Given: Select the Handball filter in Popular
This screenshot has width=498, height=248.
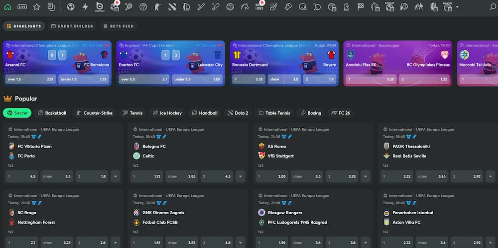Looking at the screenshot, I should 205,113.
